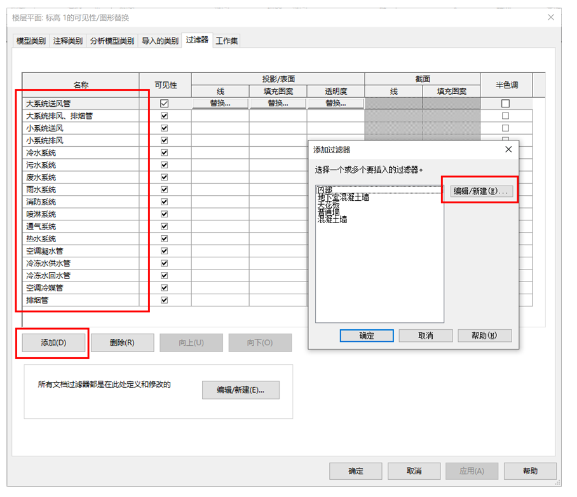Open the 注释类别 tab

[x=68, y=41]
